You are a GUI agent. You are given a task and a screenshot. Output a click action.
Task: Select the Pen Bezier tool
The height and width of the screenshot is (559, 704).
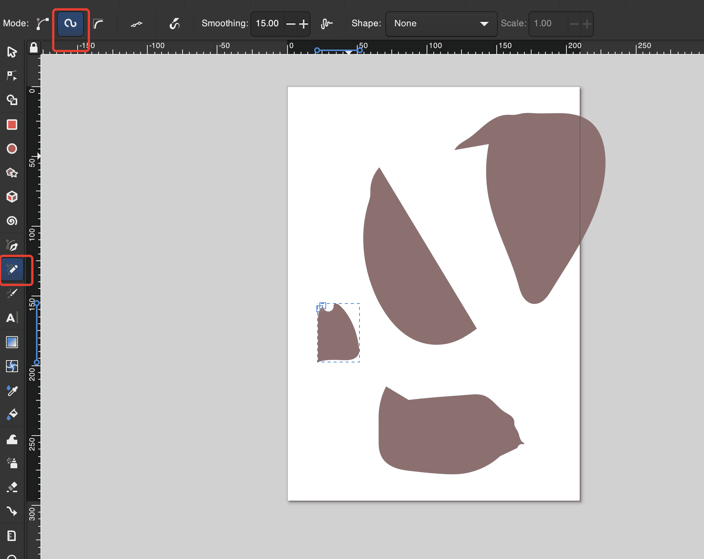pos(12,245)
